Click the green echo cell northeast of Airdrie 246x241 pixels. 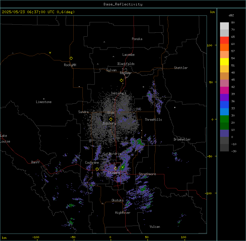(139, 142)
